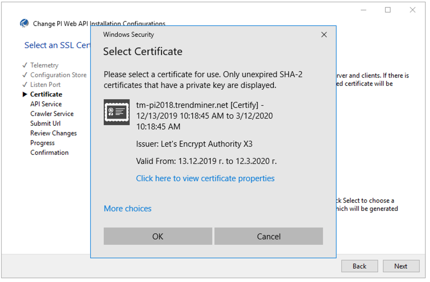The width and height of the screenshot is (430, 282).
Task: Select the tm-pi2018.trendminer.net certificate entry
Action: (x=204, y=116)
